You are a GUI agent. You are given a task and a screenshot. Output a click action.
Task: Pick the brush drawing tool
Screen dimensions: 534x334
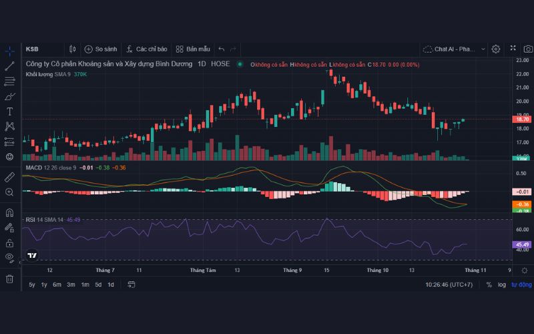[x=9, y=96]
